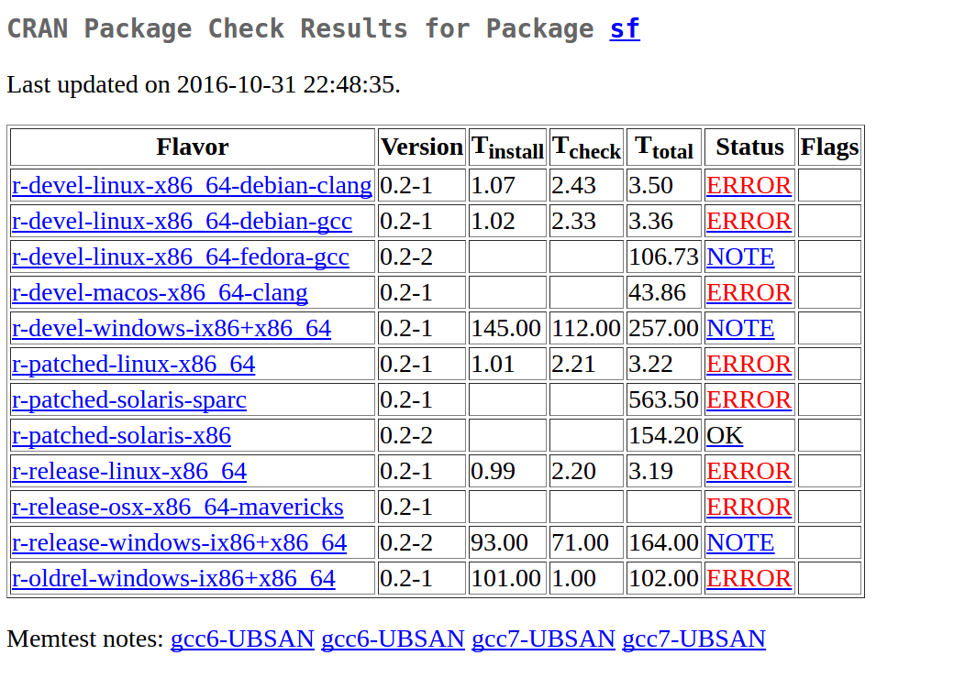Open r-devel-linux-x86_64-debian-clang flavor link
965x677 pixels.
point(192,186)
